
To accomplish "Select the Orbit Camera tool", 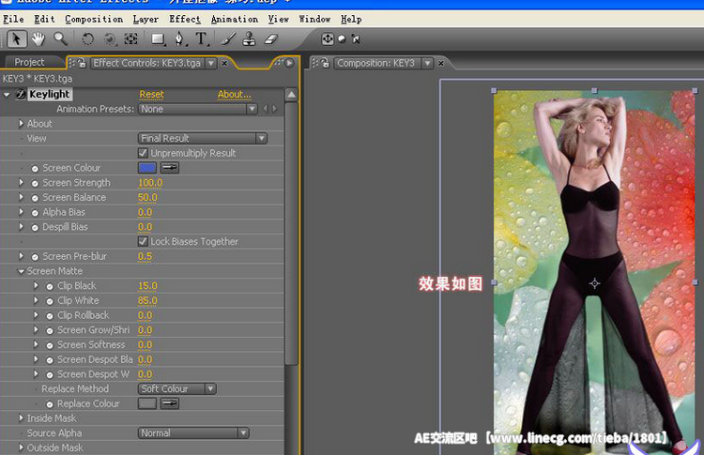I will click(110, 39).
